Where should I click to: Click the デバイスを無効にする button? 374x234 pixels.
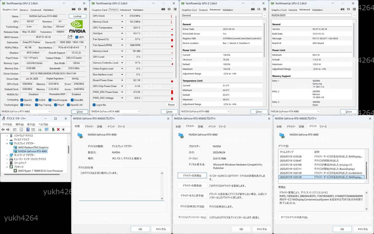[192, 206]
